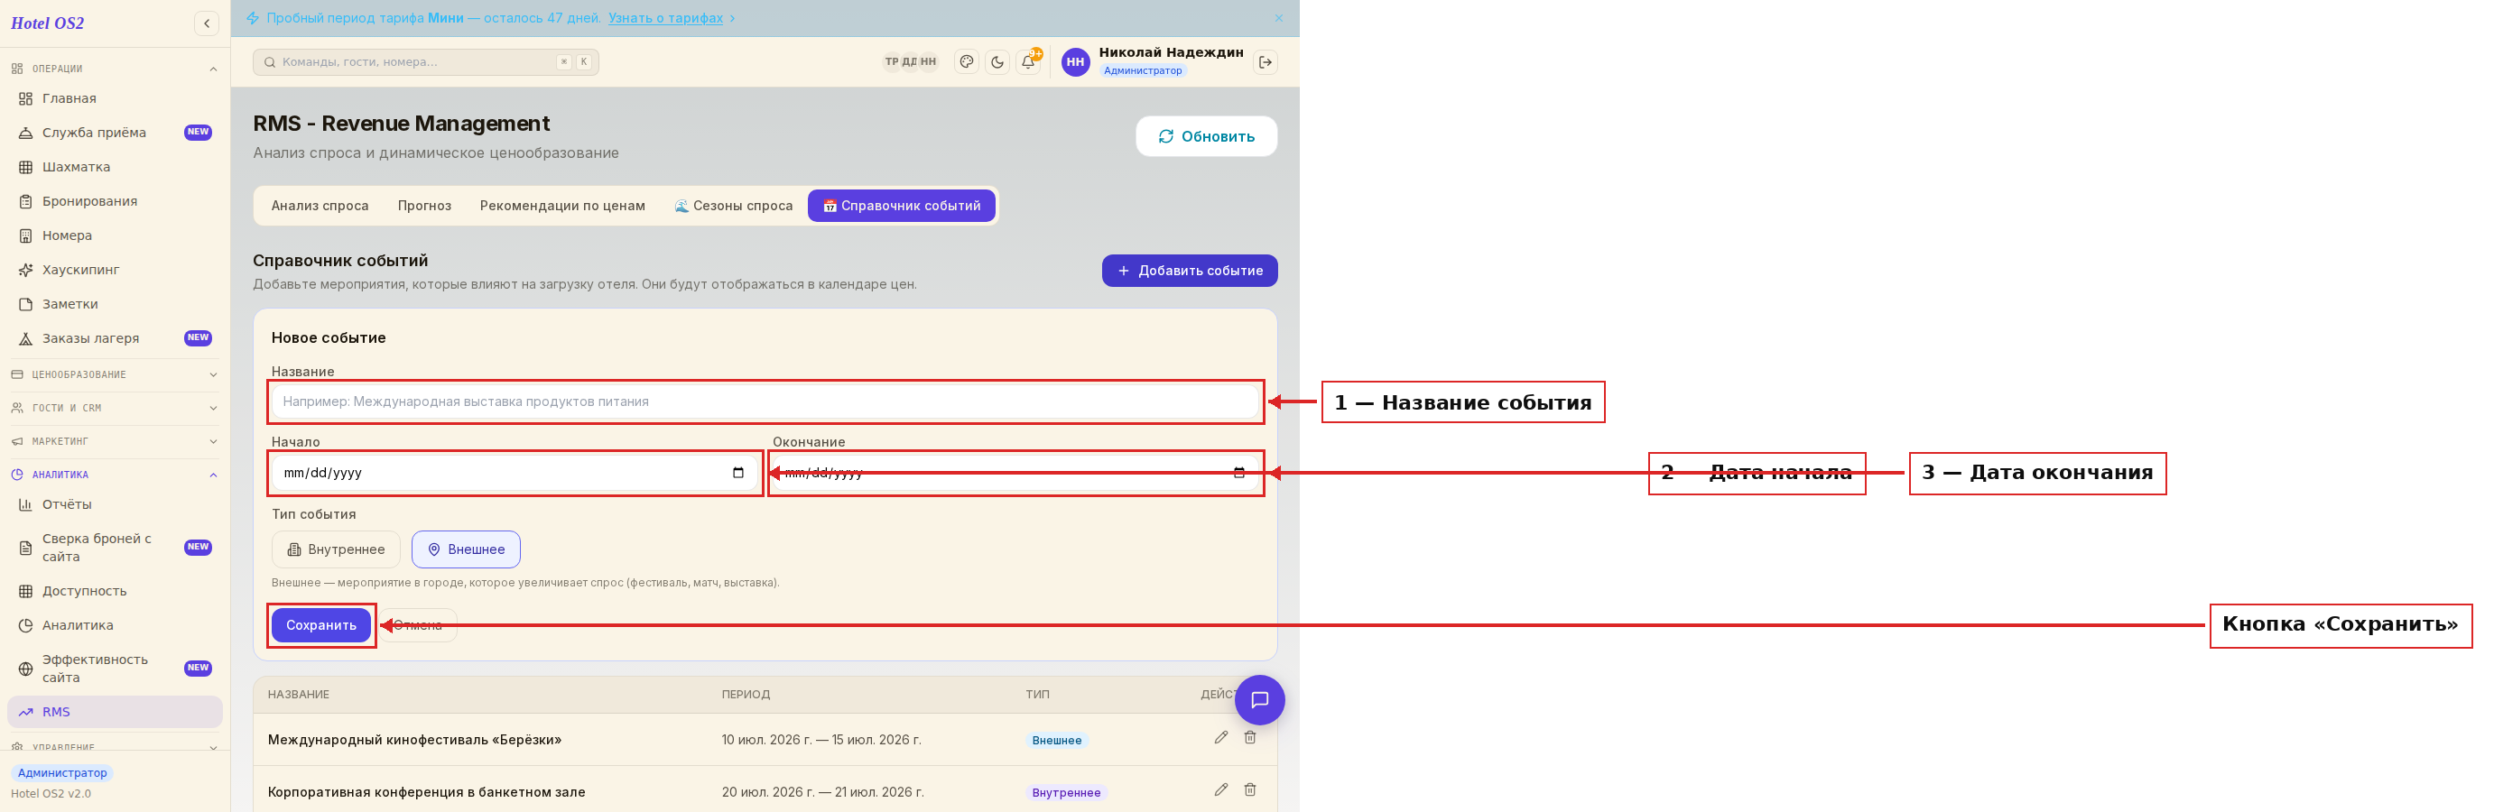Collapse the ОПЕРАЦИИ section
The width and height of the screenshot is (2494, 812).
tap(116, 69)
